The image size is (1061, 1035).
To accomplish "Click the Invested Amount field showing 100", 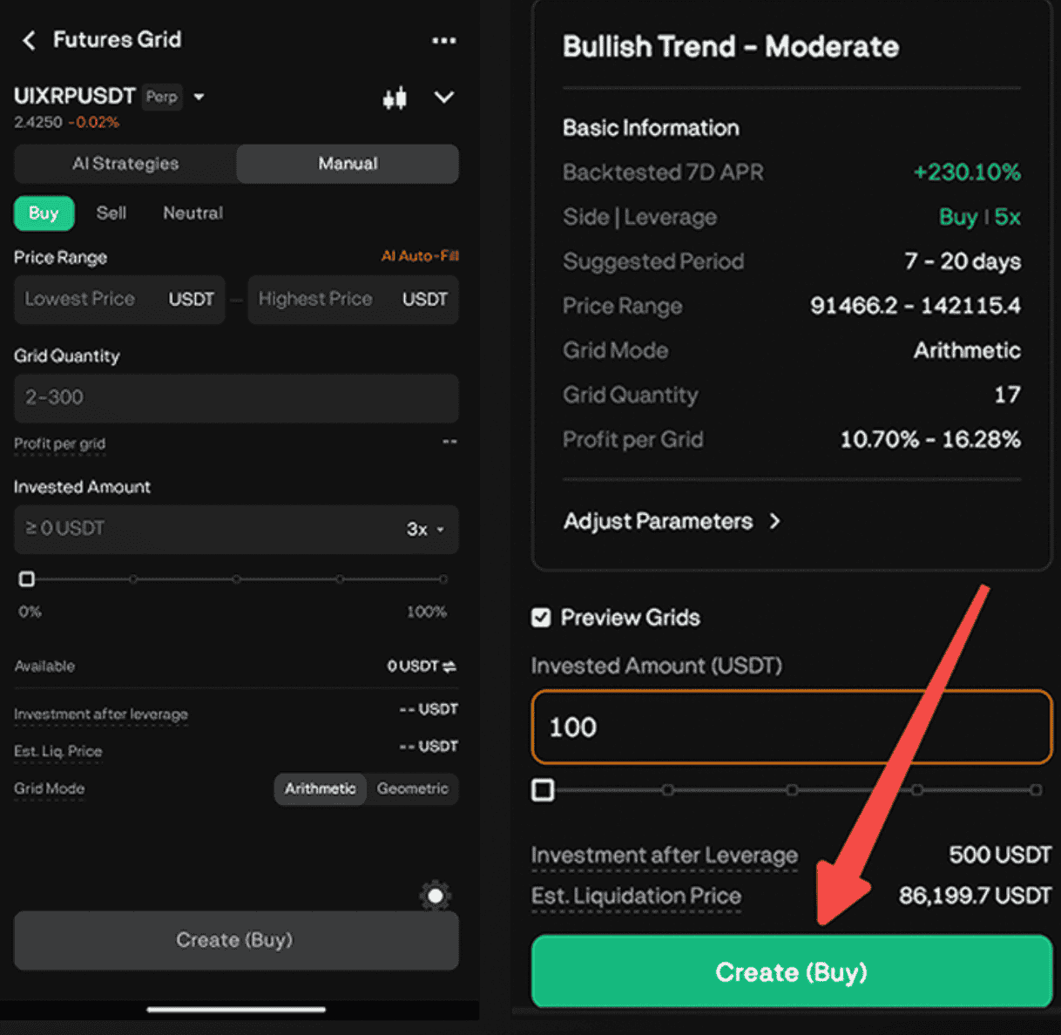I will [791, 727].
